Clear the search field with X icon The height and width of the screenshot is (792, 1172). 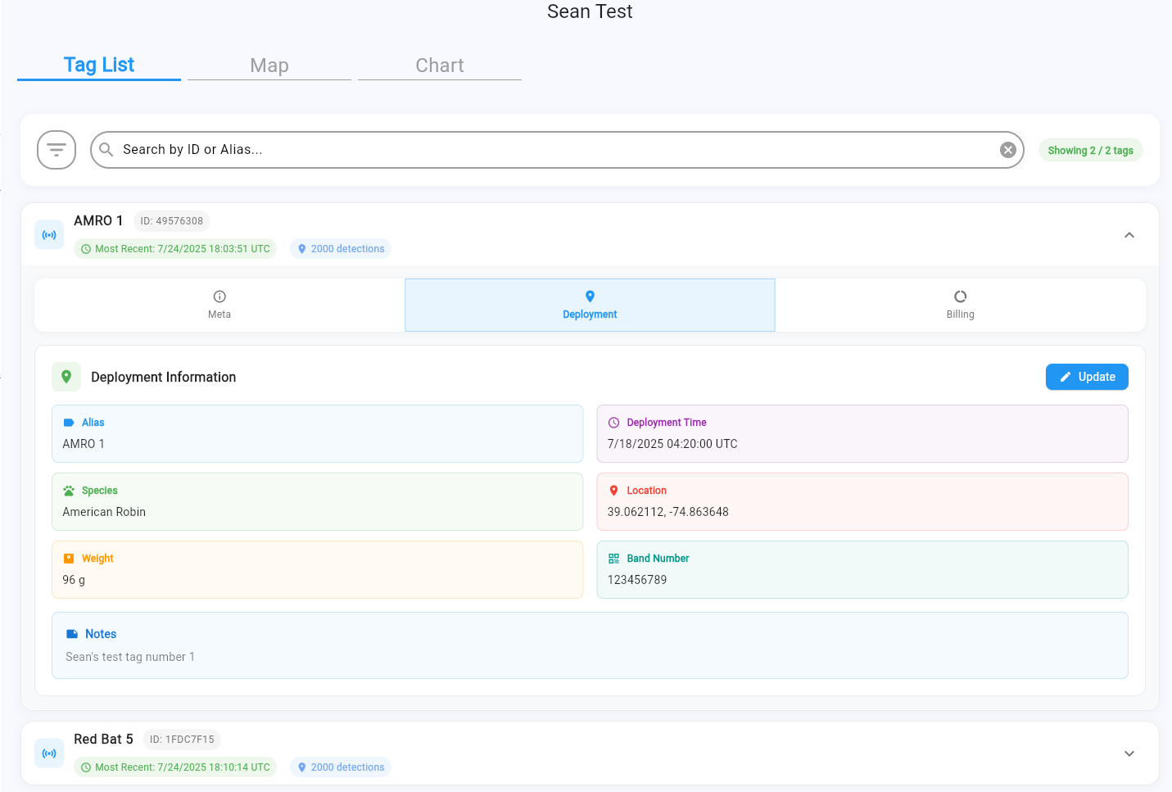[1007, 150]
